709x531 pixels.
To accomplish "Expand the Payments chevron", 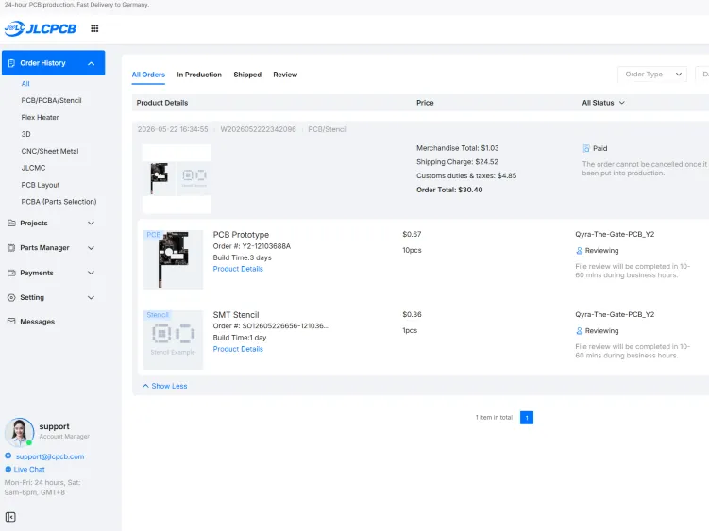I will click(91, 273).
